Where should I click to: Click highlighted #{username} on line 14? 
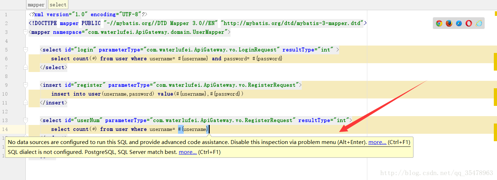(x=193, y=129)
